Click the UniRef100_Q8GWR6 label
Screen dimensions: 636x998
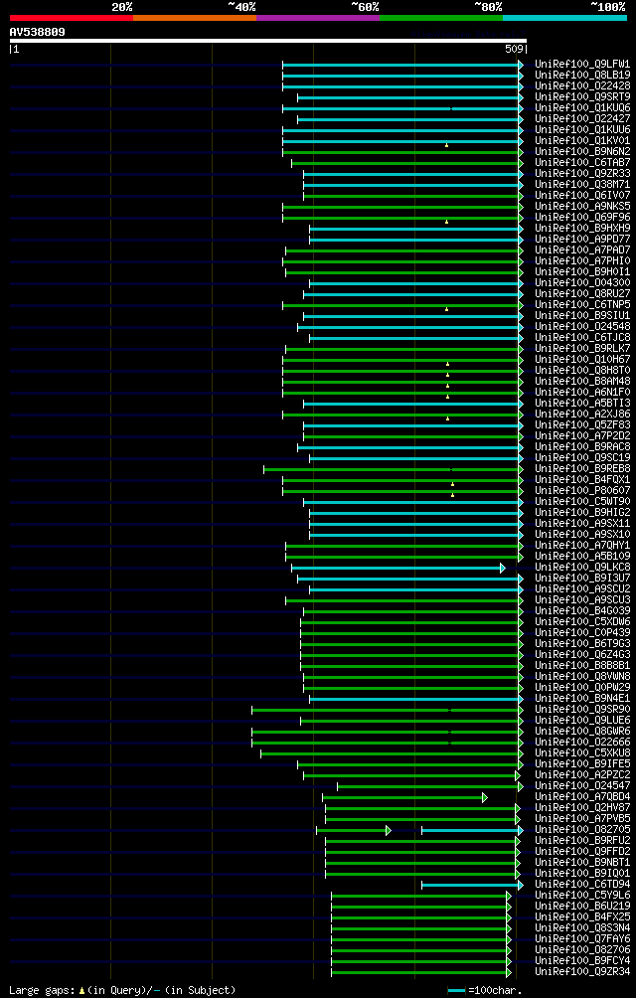point(582,730)
